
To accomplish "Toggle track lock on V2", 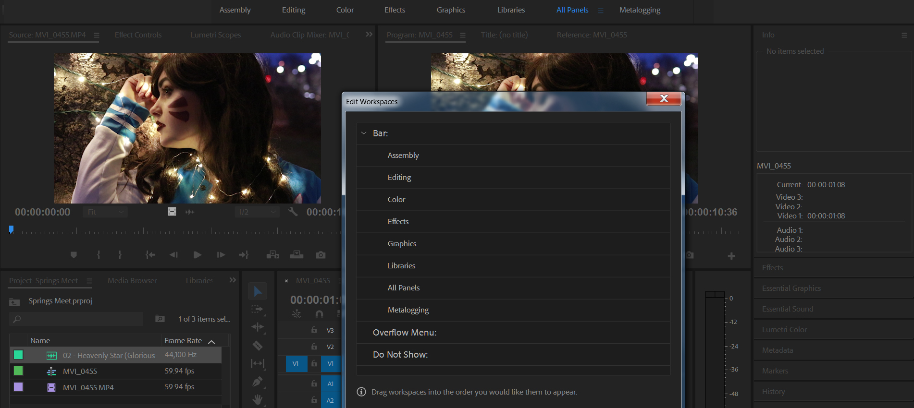I will (314, 347).
